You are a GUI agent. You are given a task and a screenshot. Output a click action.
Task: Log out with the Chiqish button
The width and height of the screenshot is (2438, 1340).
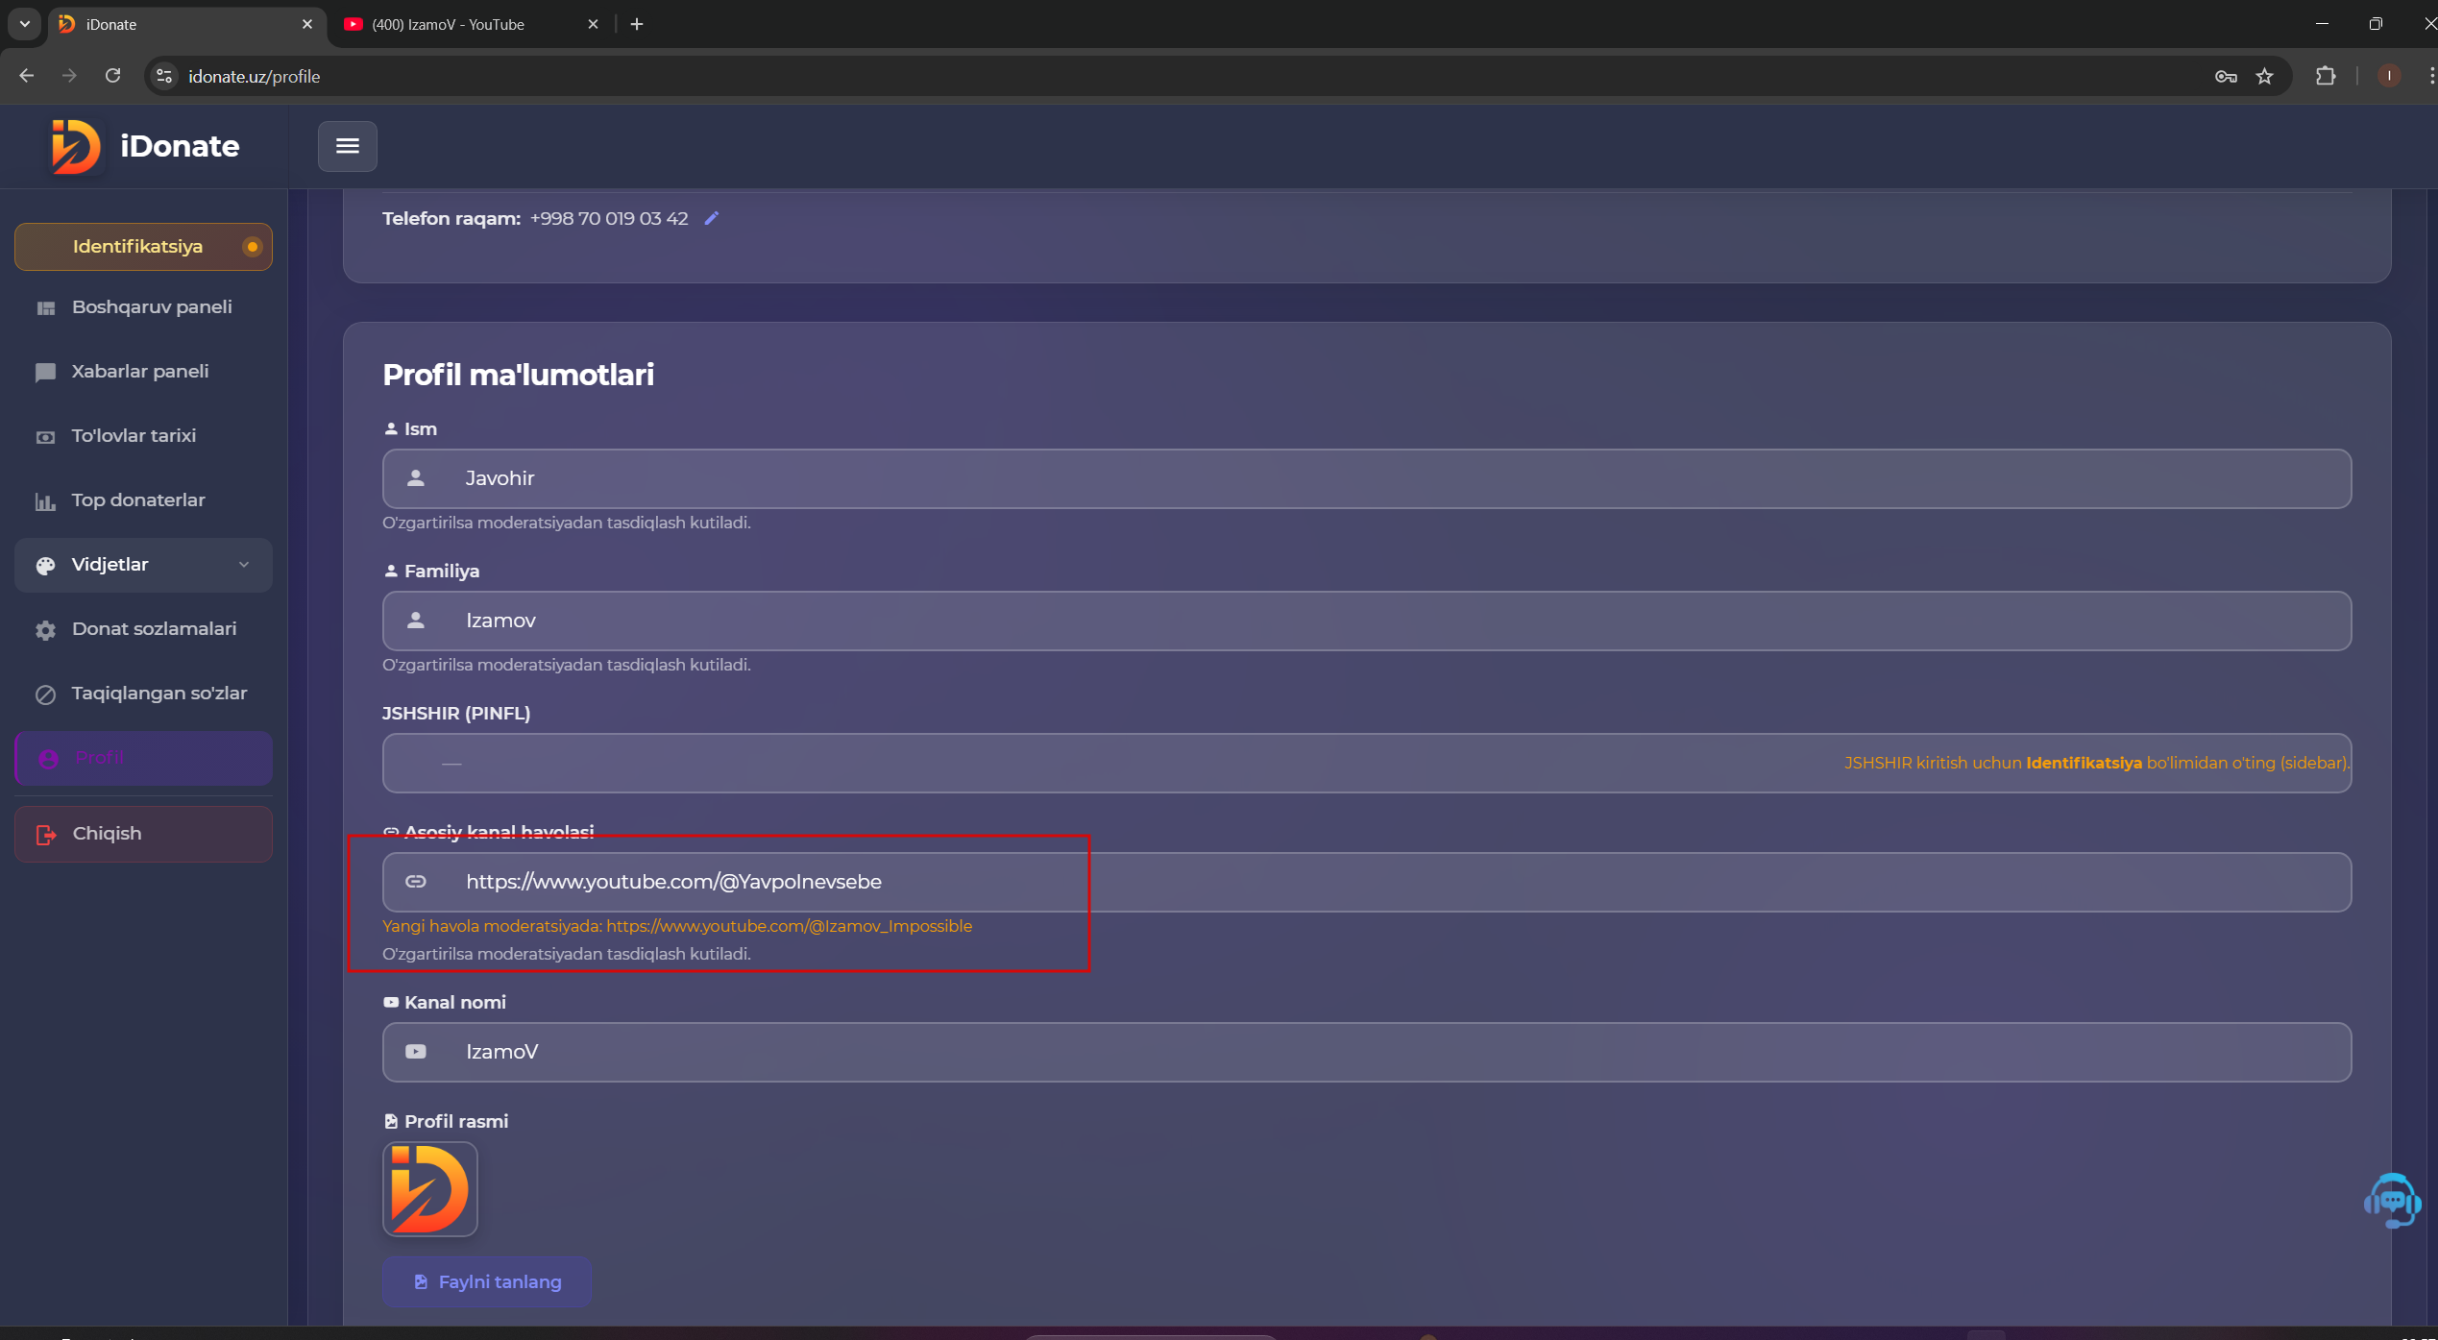(143, 834)
